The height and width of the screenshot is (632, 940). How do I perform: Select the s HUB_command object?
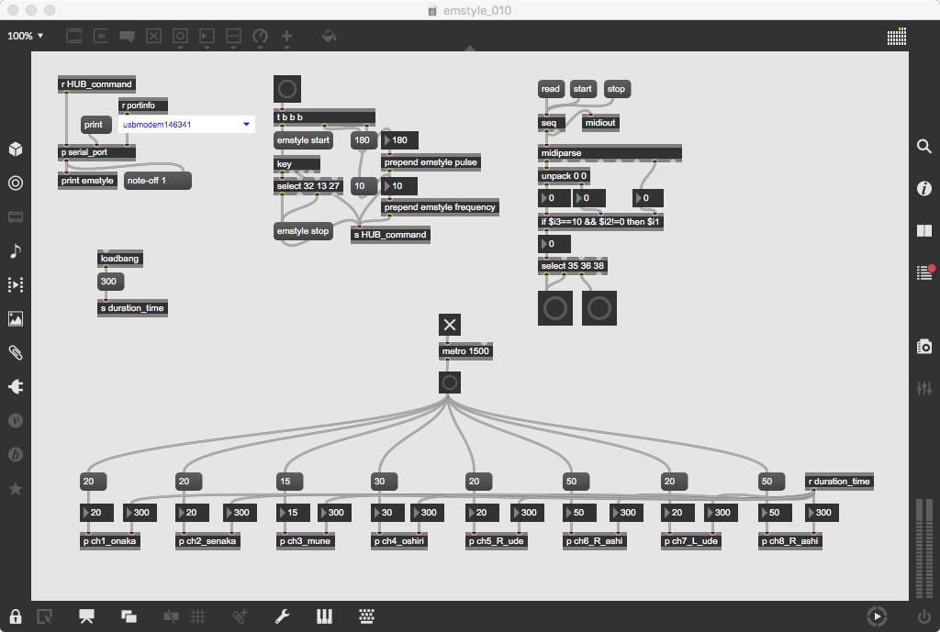(x=390, y=234)
